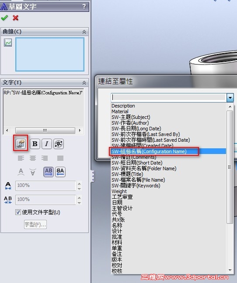Choose SW-主題(Subject) property
Viewport: 237px width, 283px height.
[x=131, y=117]
